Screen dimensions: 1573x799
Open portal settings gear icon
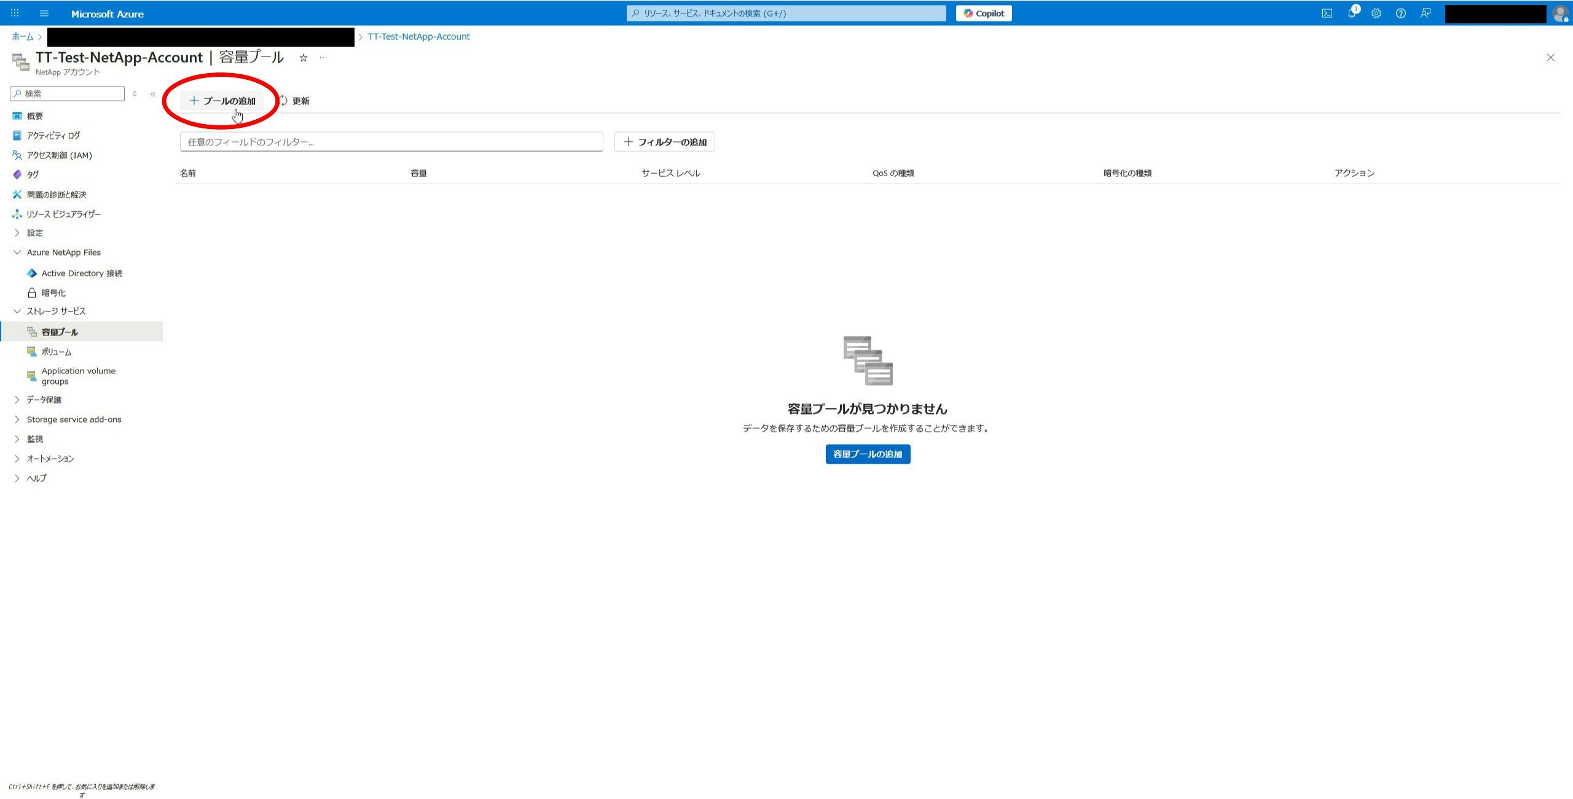pos(1376,14)
